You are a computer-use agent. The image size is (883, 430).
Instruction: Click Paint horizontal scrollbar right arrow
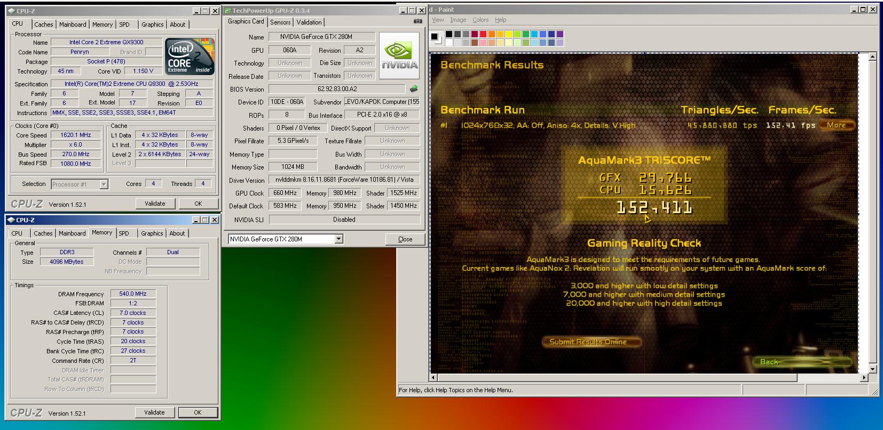click(864, 378)
